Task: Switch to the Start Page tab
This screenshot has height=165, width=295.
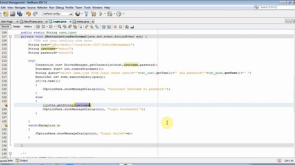Action: tap(7, 22)
